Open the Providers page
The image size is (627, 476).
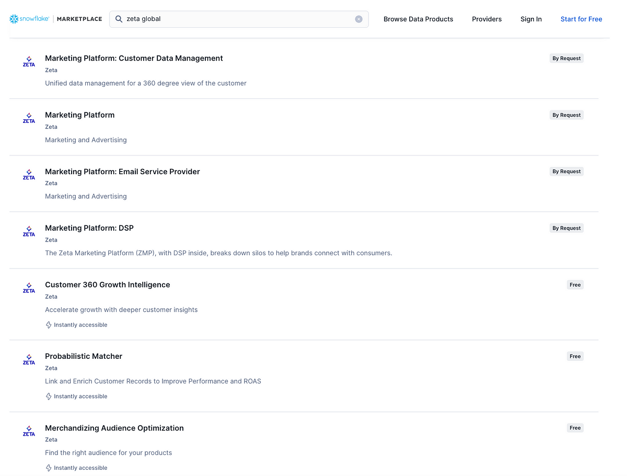pyautogui.click(x=487, y=19)
